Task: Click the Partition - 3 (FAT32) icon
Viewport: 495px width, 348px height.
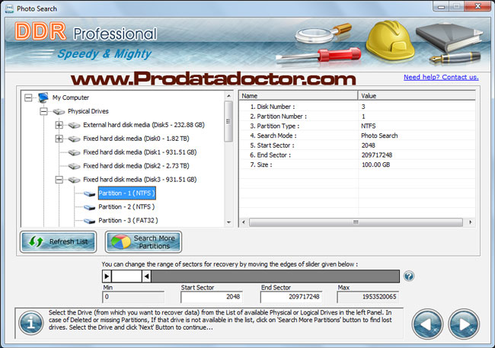Action: [x=89, y=221]
